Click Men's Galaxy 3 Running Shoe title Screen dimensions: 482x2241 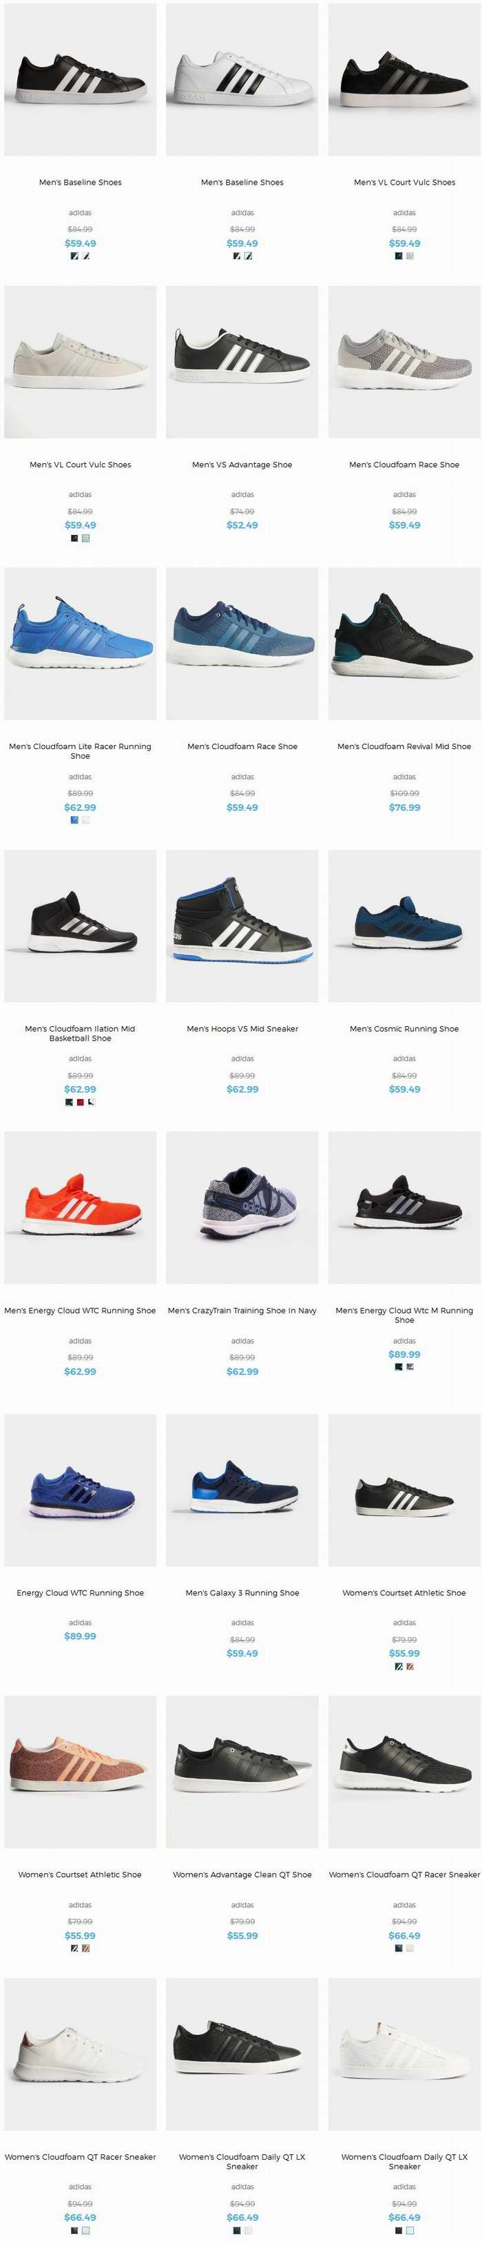242,1593
